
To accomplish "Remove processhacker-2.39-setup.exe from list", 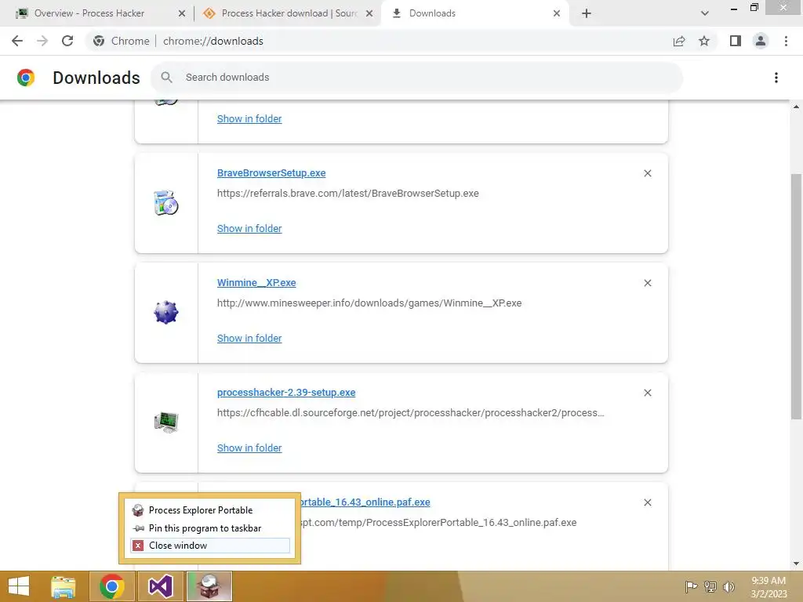I will coord(648,393).
